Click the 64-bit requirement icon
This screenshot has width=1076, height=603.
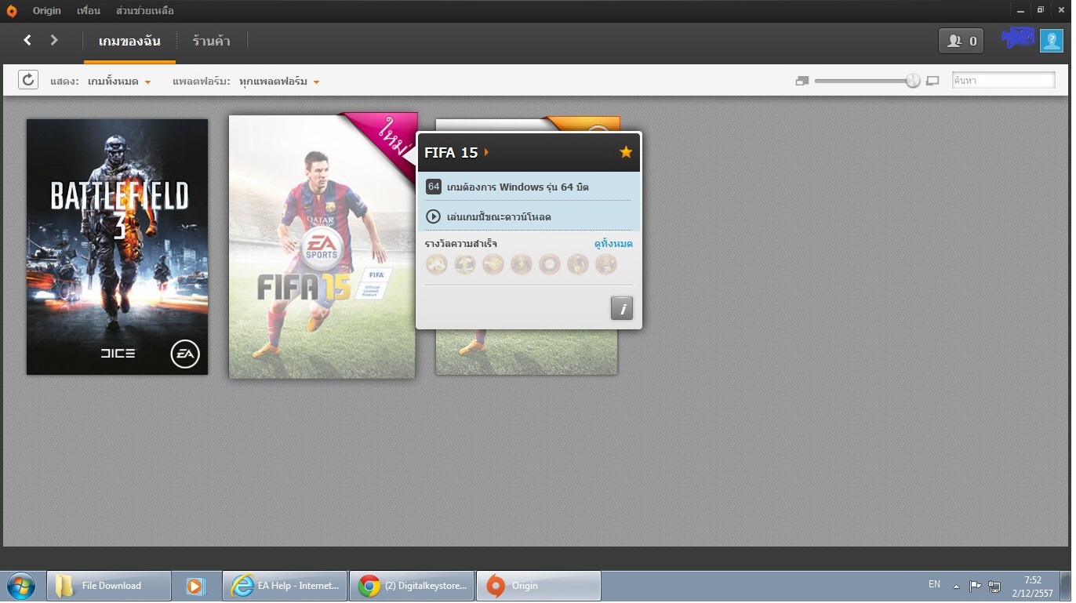point(433,187)
